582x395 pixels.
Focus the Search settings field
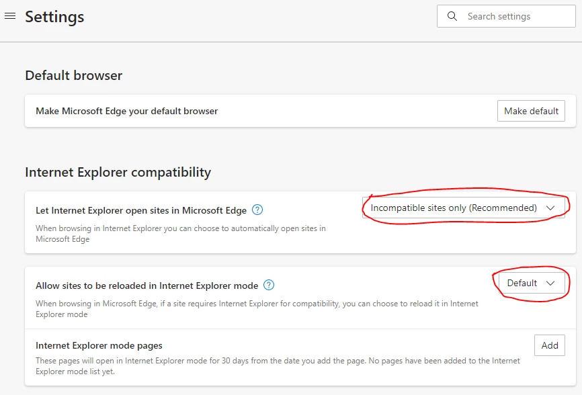click(506, 16)
